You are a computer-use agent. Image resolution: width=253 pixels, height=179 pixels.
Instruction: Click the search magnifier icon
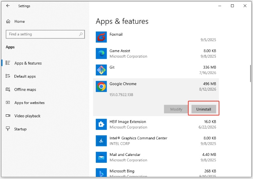81,34
